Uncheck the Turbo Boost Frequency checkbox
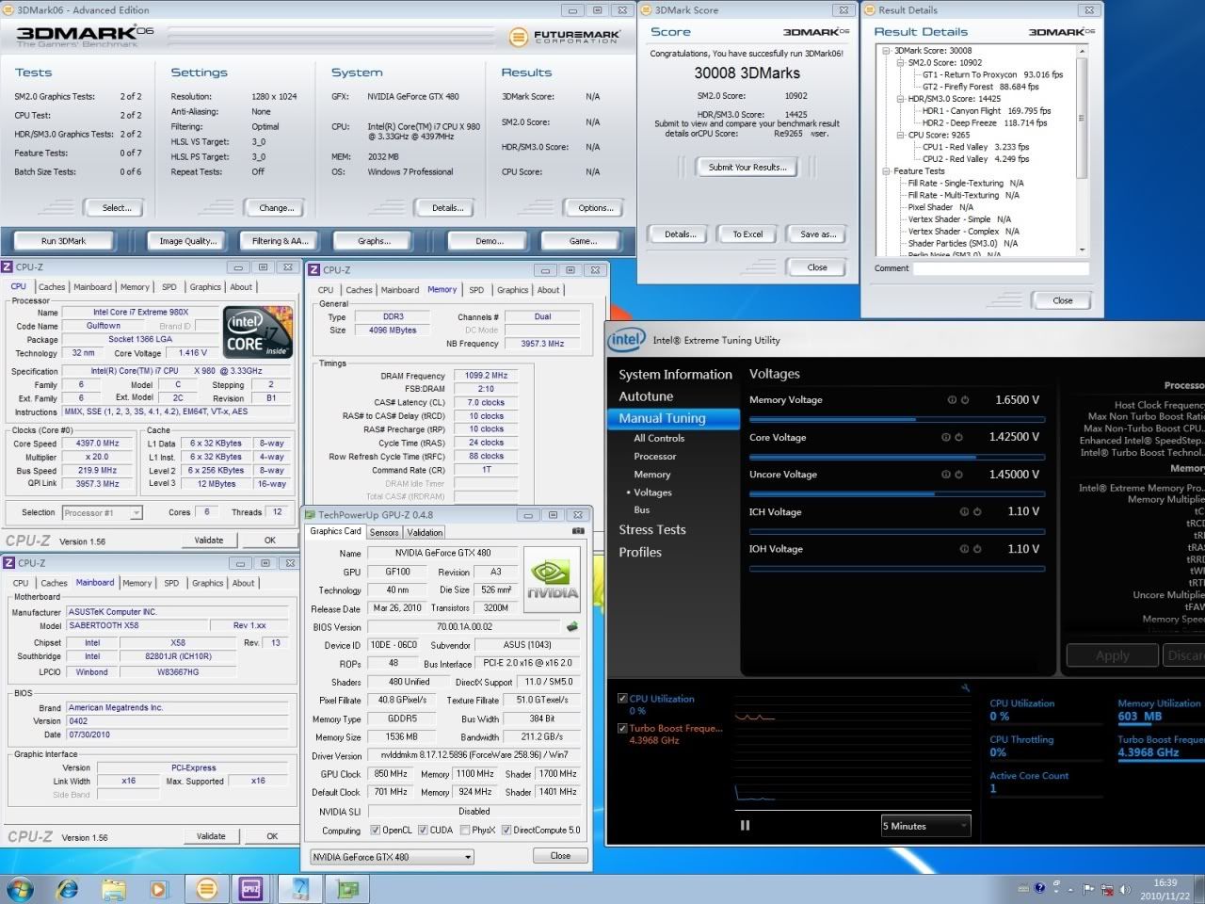Image resolution: width=1205 pixels, height=904 pixels. (622, 728)
